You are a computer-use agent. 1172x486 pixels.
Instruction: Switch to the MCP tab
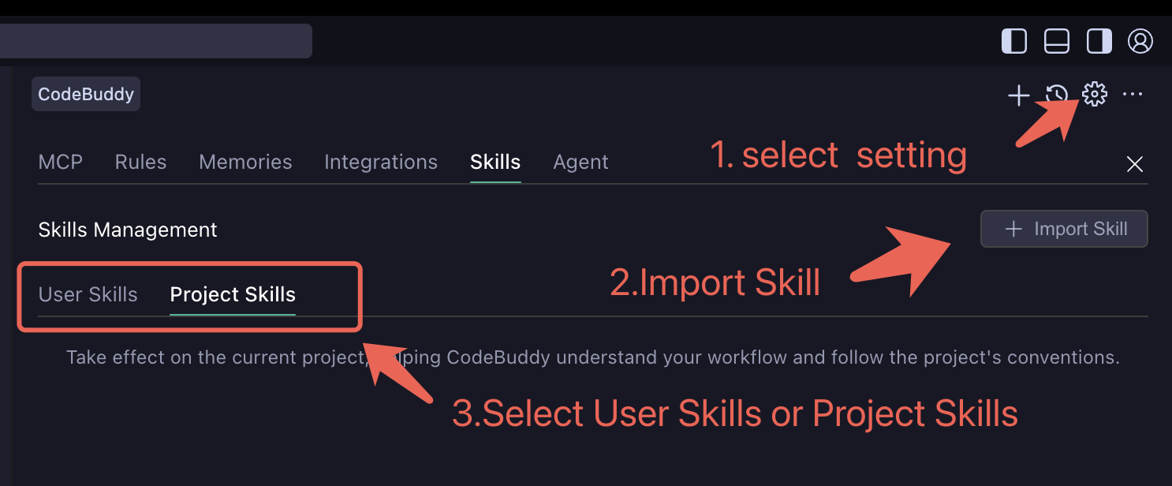point(61,162)
